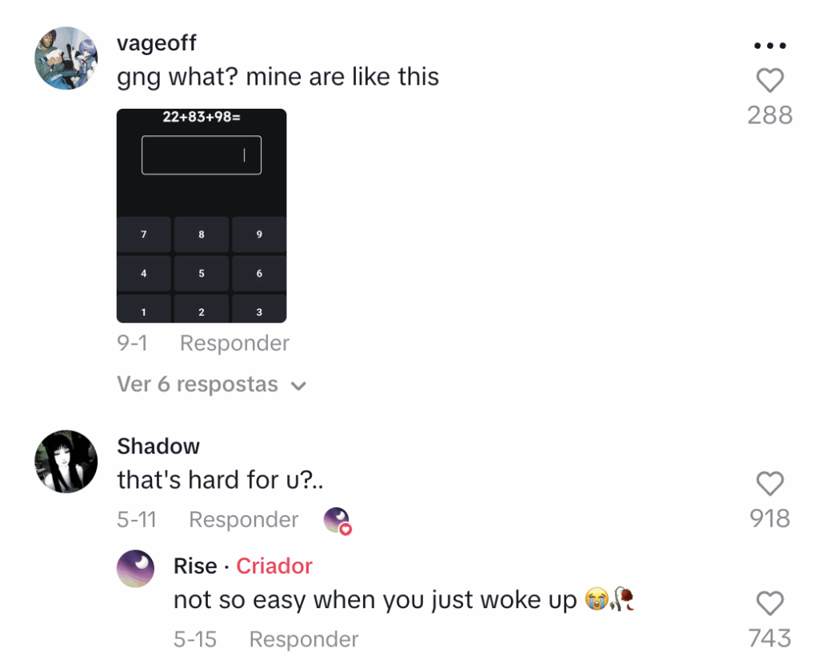Open the calculator image in vageoff's comment

coord(202,216)
